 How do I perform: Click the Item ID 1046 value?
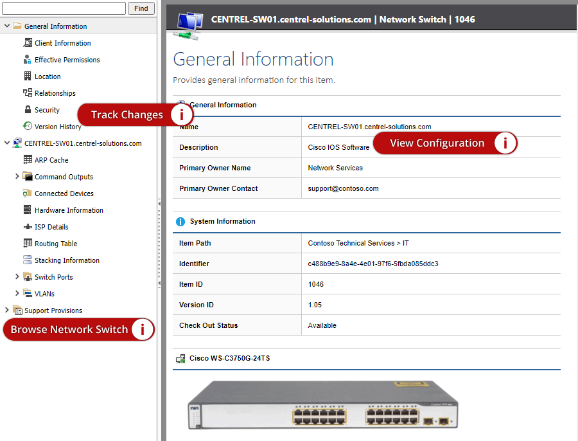tap(316, 285)
